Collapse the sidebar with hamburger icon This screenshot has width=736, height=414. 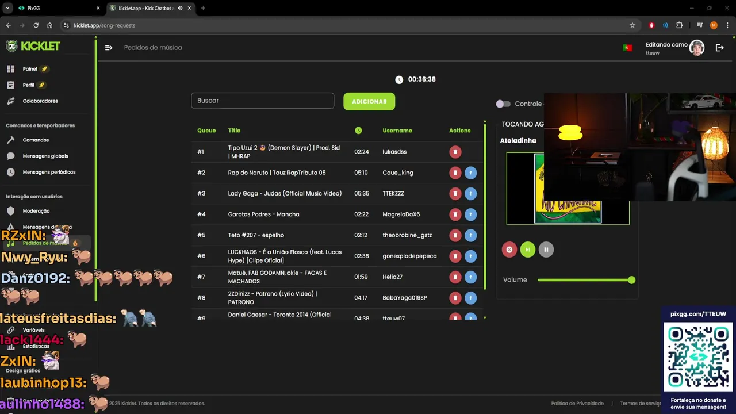pyautogui.click(x=109, y=48)
